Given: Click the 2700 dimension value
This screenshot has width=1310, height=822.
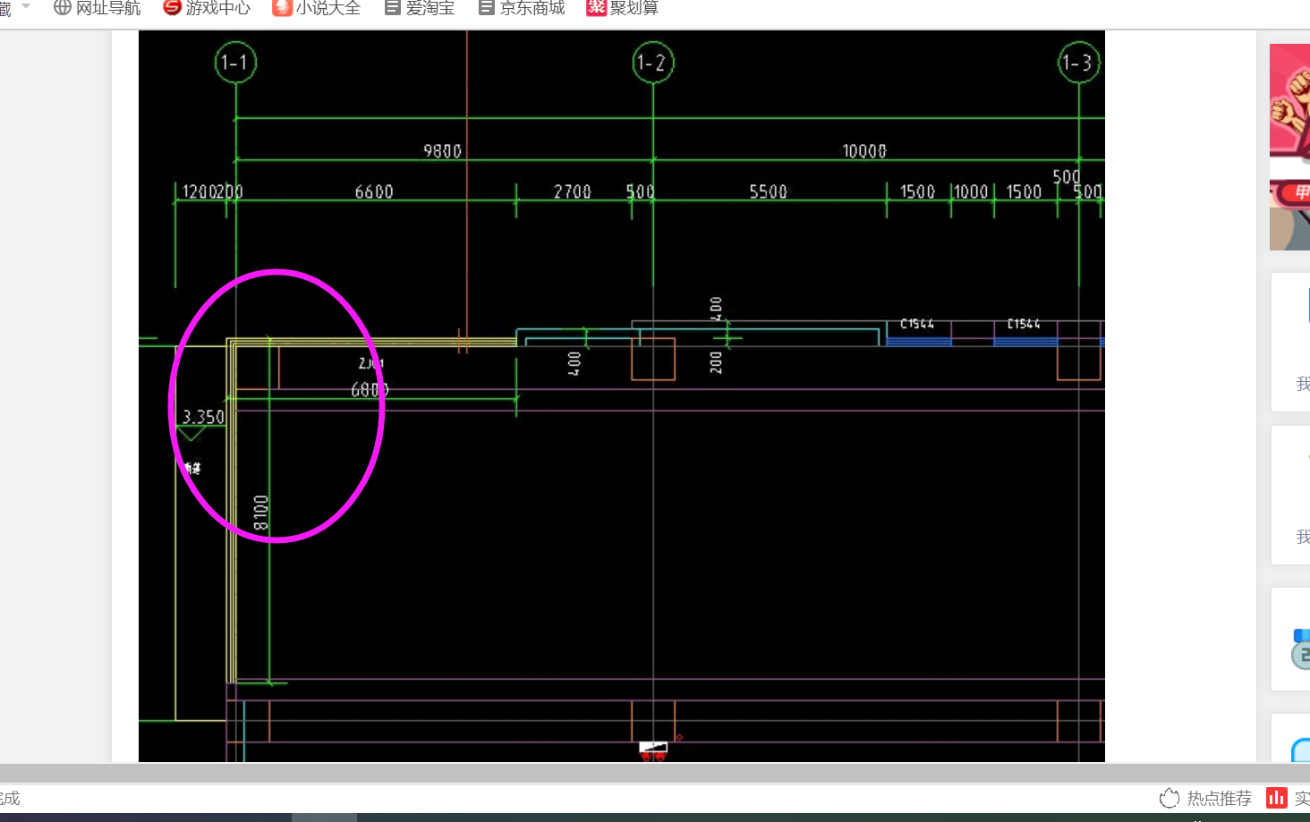Looking at the screenshot, I should click(x=573, y=191).
